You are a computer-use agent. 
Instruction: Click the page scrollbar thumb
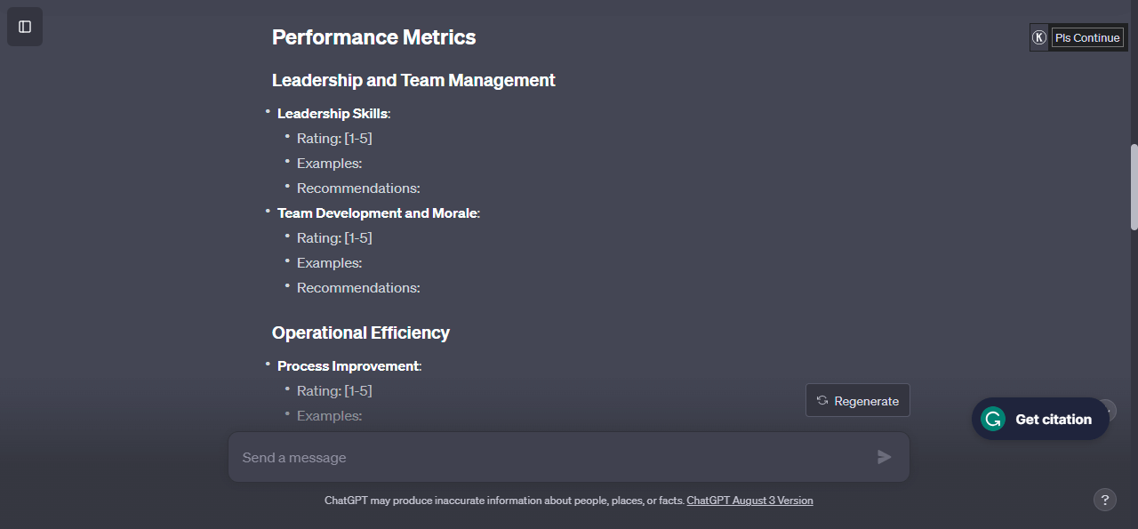click(1134, 187)
